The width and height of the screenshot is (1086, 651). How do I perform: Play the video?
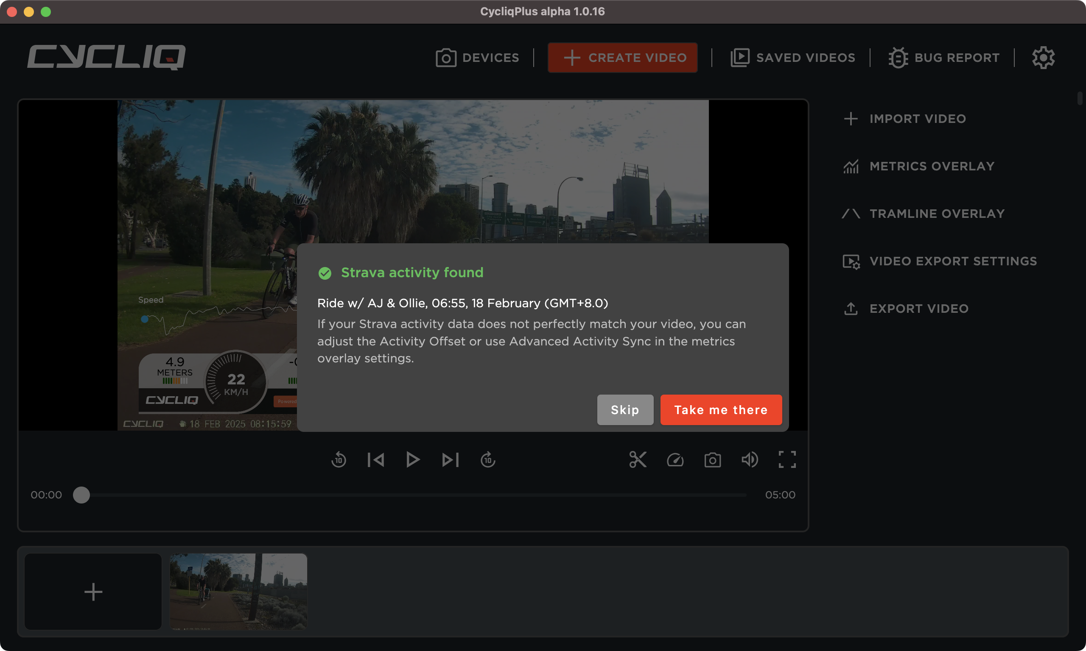pos(413,460)
